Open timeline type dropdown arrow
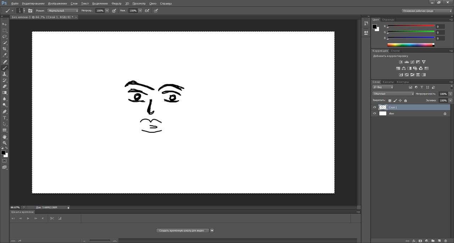Screen dimensions: 454x243 (x=212, y=231)
